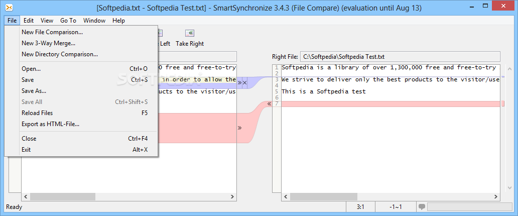The width and height of the screenshot is (518, 216).
Task: Close the open File menu via File
Action: 12,21
